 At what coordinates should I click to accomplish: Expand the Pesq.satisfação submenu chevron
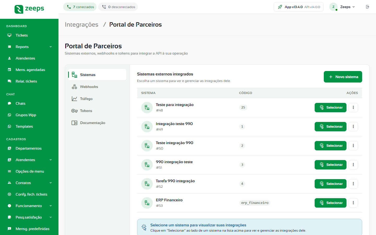click(x=51, y=217)
